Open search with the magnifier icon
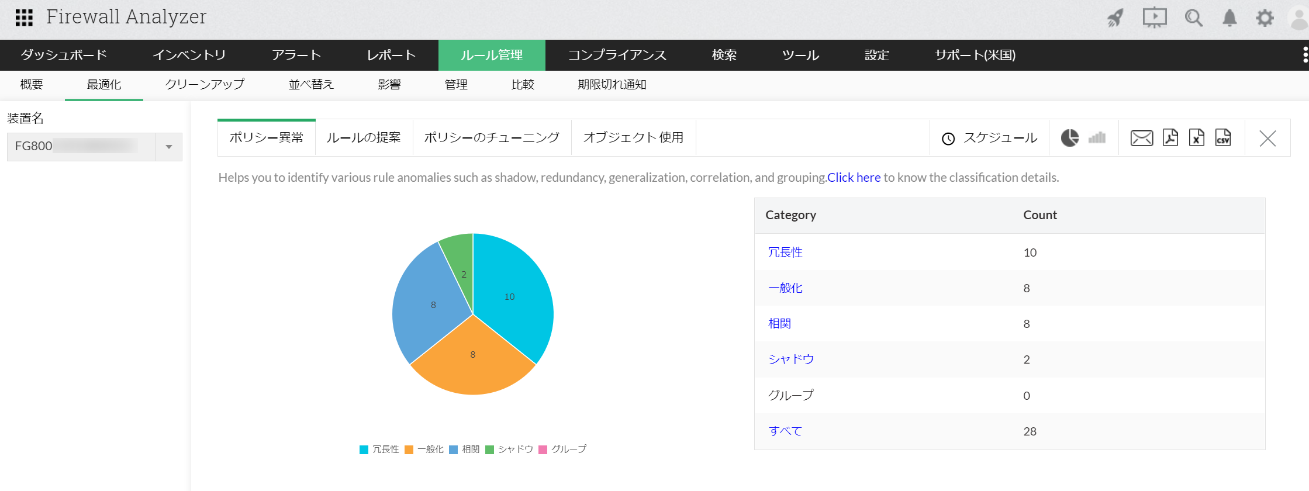This screenshot has height=491, width=1309. point(1193,18)
